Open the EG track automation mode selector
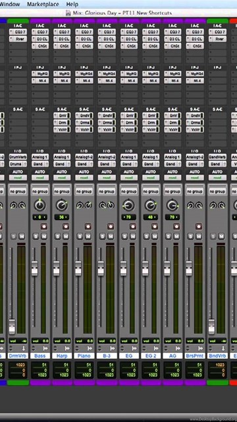This screenshot has width=237, height=422. (129, 177)
